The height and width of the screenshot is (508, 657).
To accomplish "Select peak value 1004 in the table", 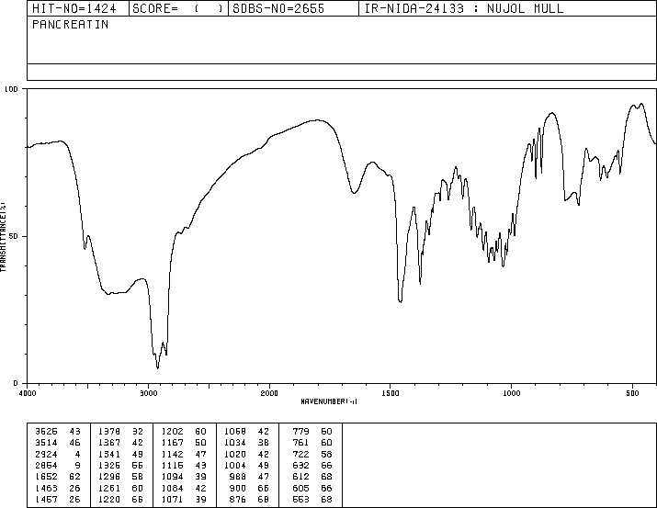I will 235,465.
